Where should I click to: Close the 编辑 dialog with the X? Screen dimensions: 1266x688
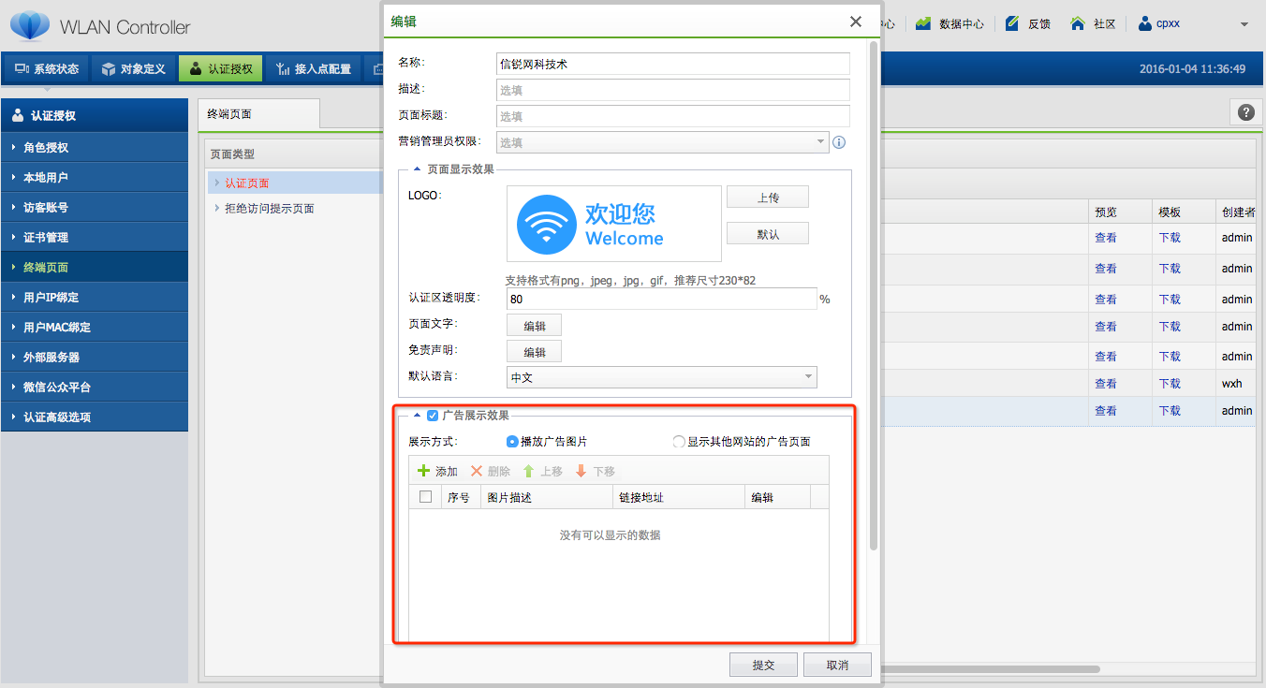tap(856, 22)
